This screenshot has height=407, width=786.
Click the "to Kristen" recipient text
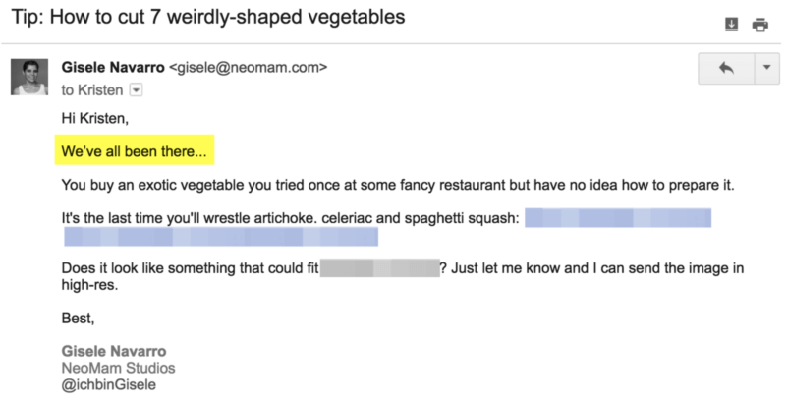(x=91, y=90)
